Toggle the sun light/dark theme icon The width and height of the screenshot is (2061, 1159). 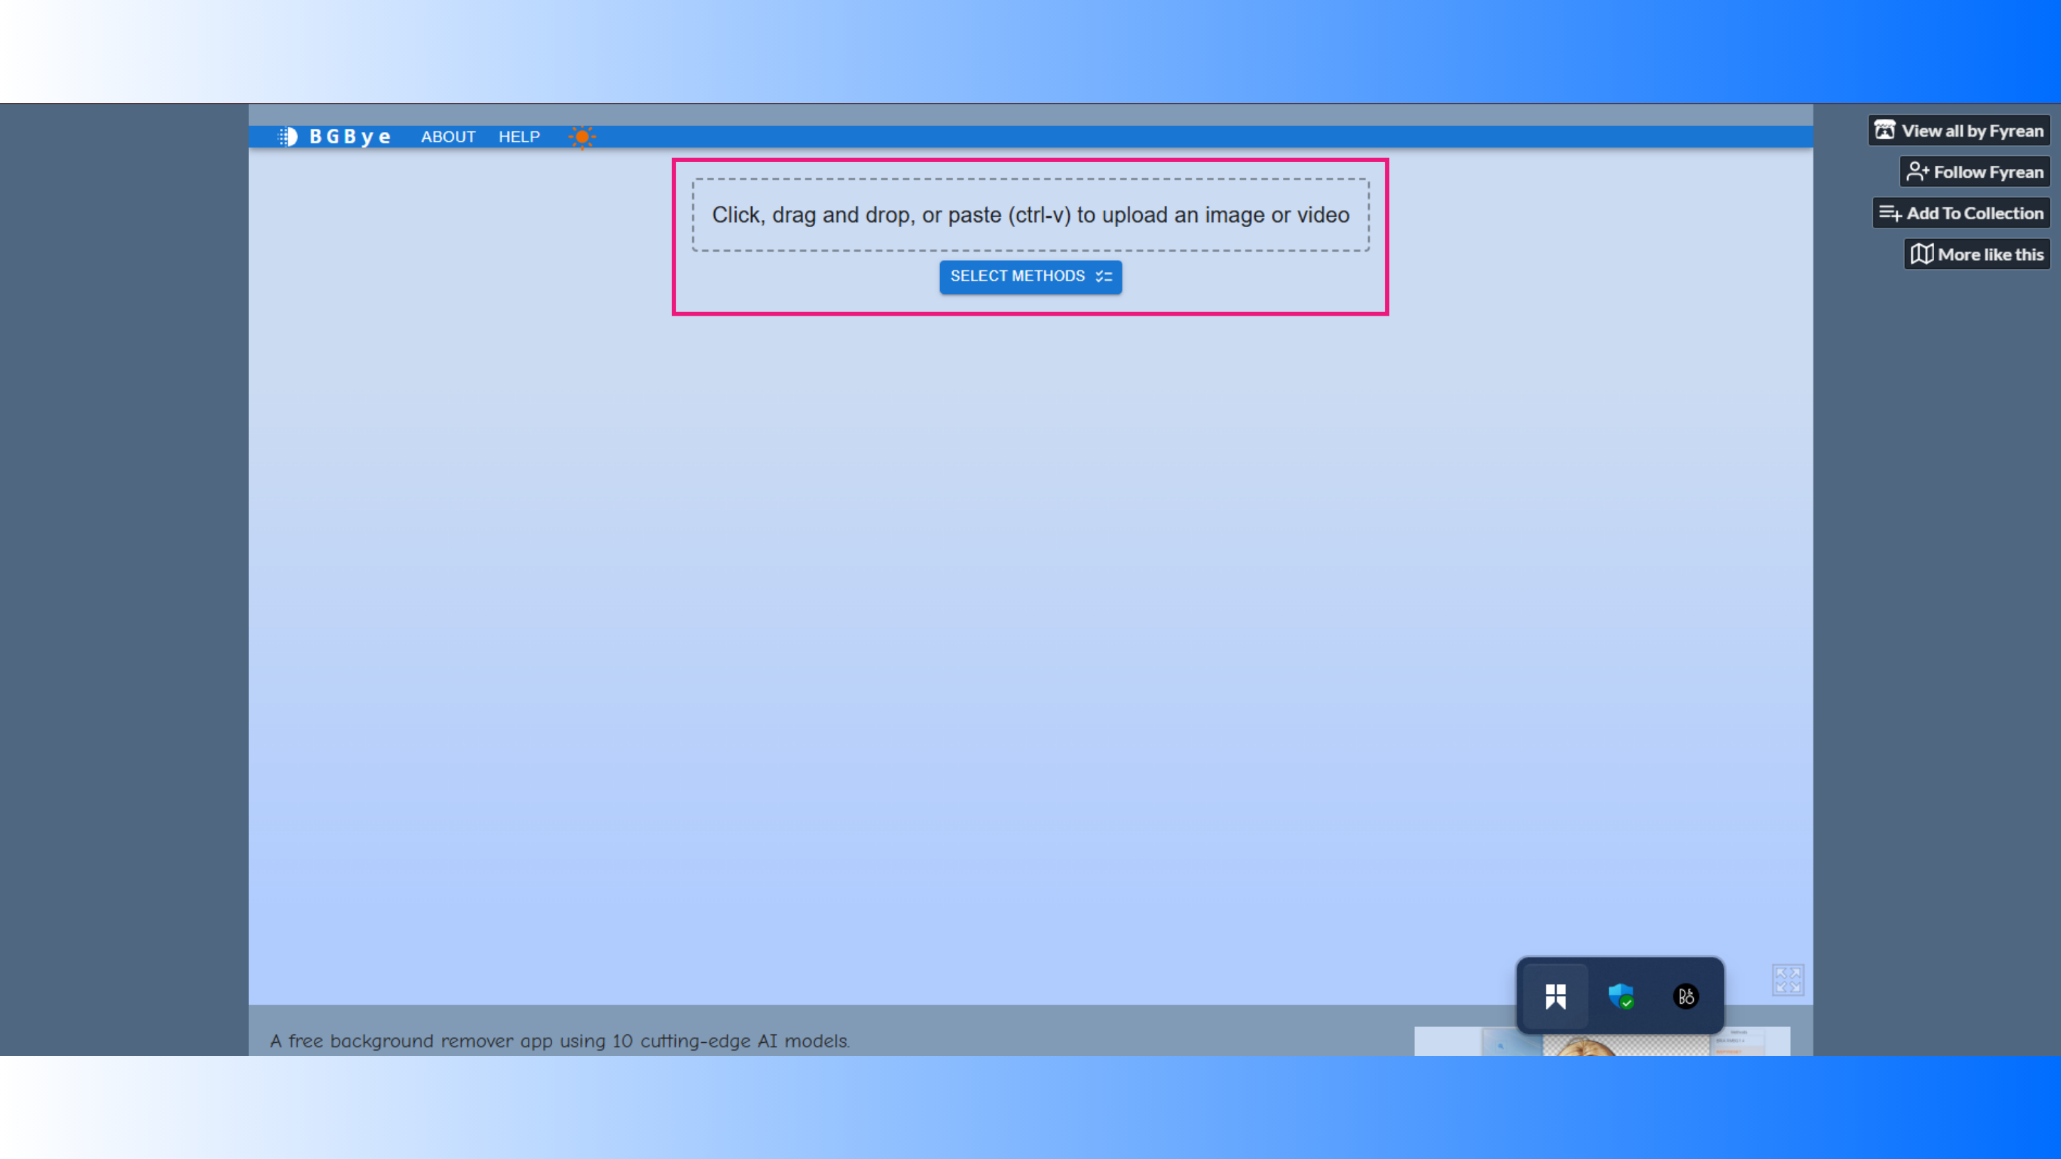pyautogui.click(x=582, y=137)
